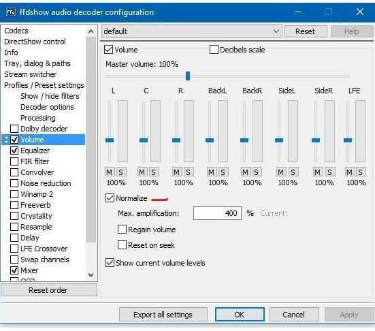Click the L channel volume slider handle
This screenshot has width=375, height=331.
110,140
